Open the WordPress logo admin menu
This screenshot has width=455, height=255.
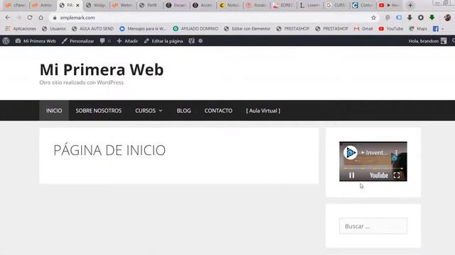(6, 41)
